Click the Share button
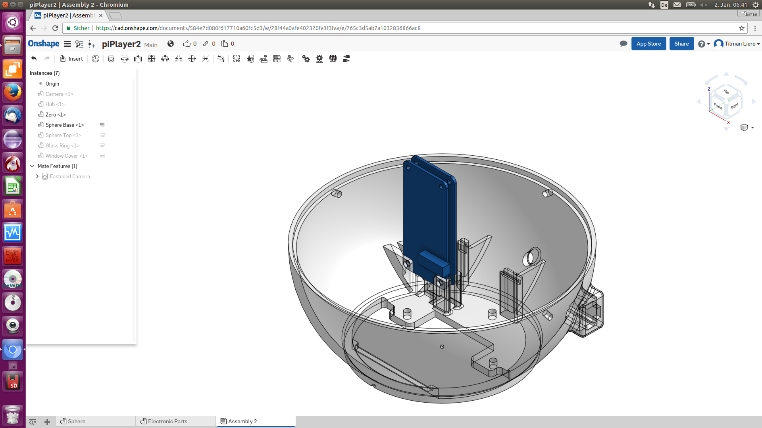 pos(681,44)
